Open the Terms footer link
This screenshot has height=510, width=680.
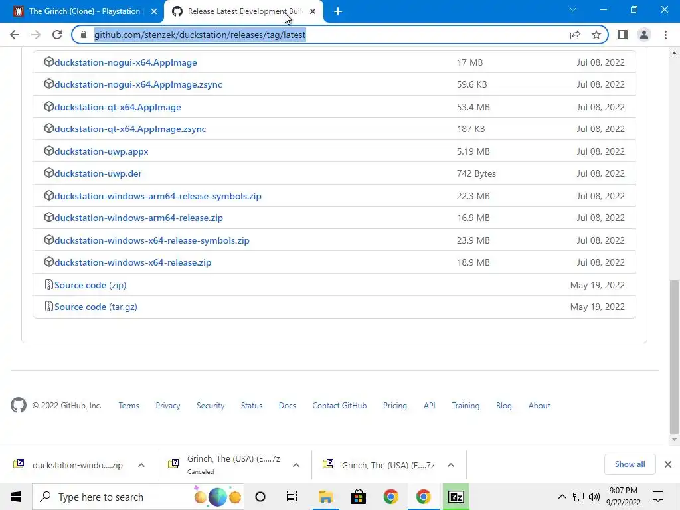(129, 406)
